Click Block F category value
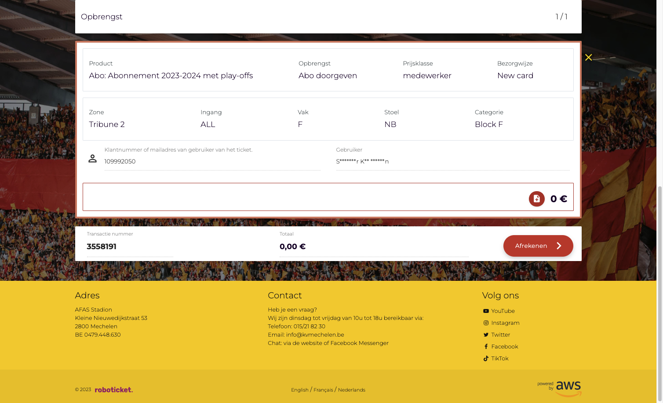This screenshot has height=403, width=663. [x=489, y=124]
